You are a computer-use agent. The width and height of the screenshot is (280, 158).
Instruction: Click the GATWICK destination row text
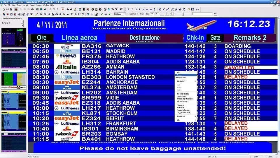pos(118,46)
